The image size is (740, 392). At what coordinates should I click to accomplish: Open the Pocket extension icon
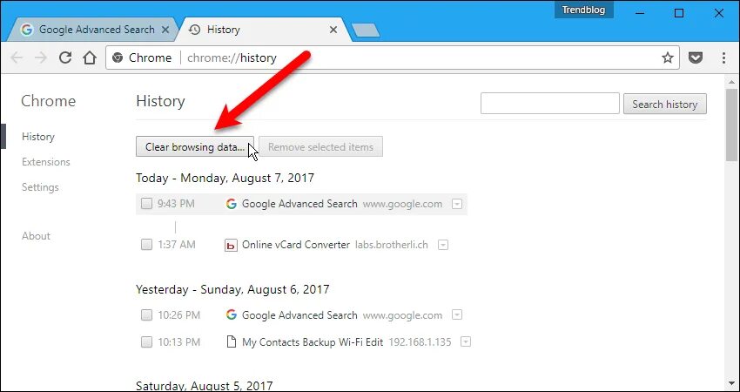[x=696, y=57]
